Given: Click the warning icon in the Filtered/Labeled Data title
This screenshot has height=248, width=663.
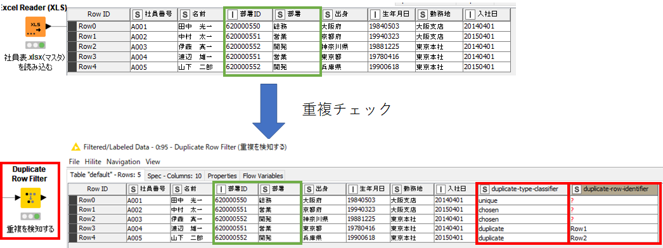Looking at the screenshot, I should (x=76, y=147).
